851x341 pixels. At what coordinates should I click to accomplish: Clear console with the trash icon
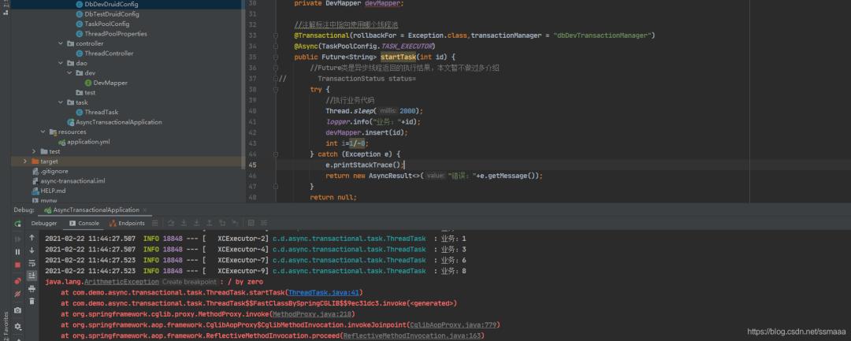(x=32, y=300)
